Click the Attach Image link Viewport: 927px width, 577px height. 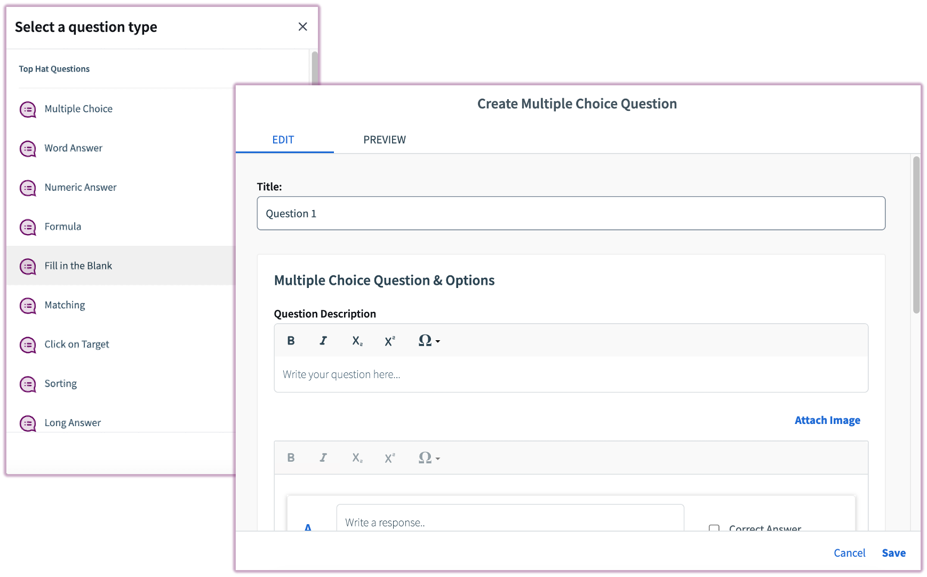pyautogui.click(x=827, y=420)
